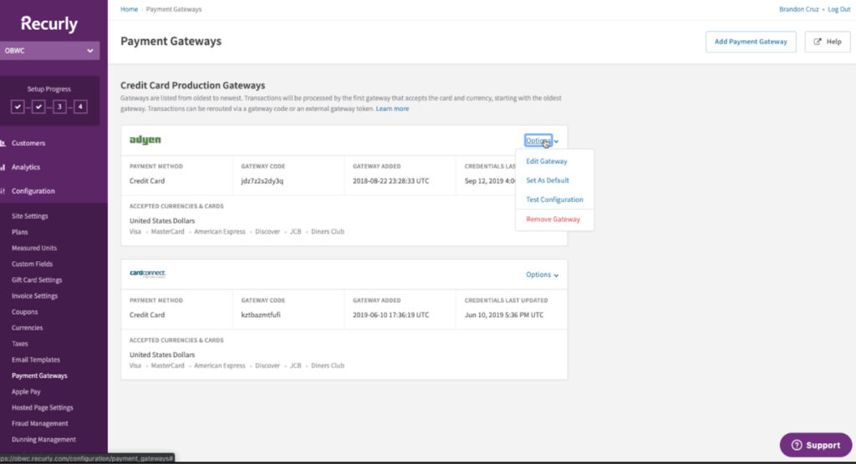Image resolution: width=856 pixels, height=464 pixels.
Task: Choose Remove Gateway from menu
Action: pyautogui.click(x=553, y=219)
